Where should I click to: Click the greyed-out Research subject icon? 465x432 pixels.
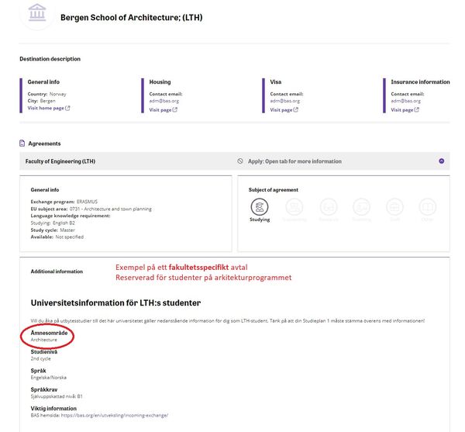coord(328,207)
